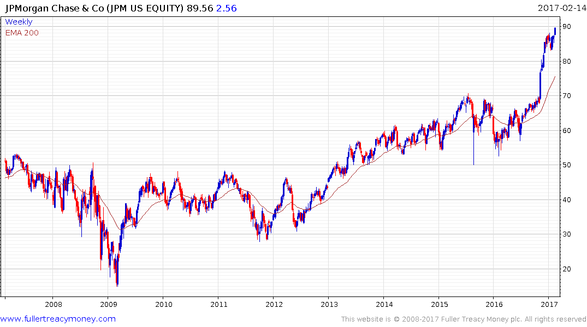The width and height of the screenshot is (587, 327).
Task: Click the 20 price axis label
Action: pyautogui.click(x=567, y=269)
